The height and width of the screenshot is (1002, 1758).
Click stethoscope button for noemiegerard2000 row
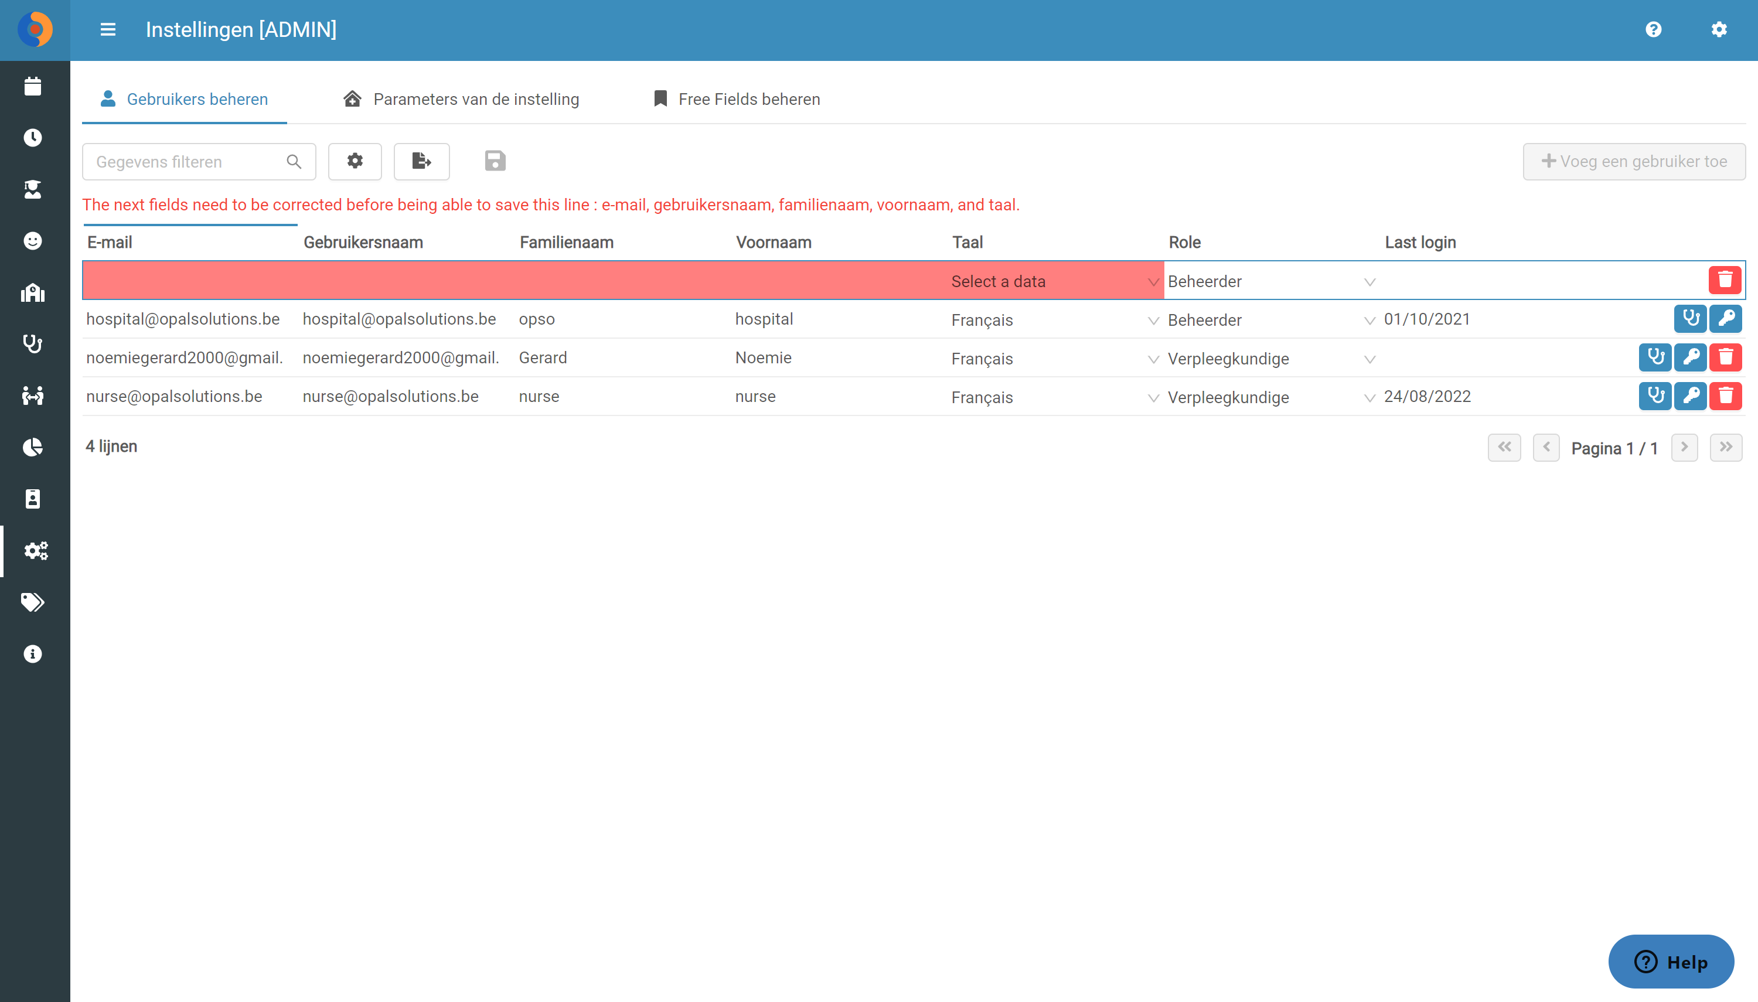[x=1655, y=357]
